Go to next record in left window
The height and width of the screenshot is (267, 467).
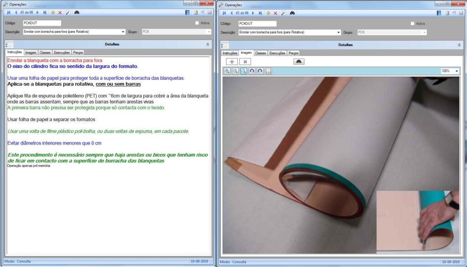[37, 12]
